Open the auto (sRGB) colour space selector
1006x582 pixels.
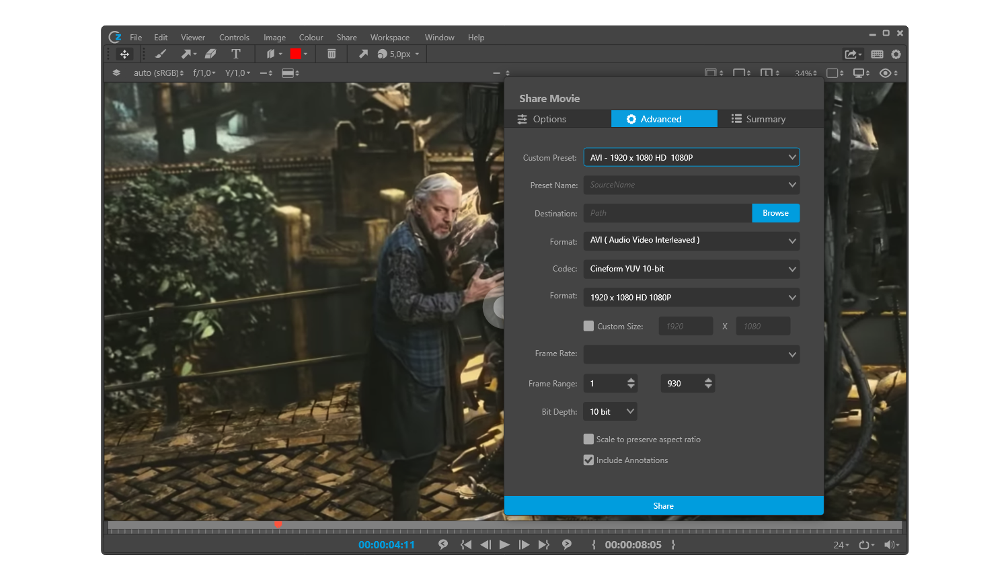[x=159, y=73]
